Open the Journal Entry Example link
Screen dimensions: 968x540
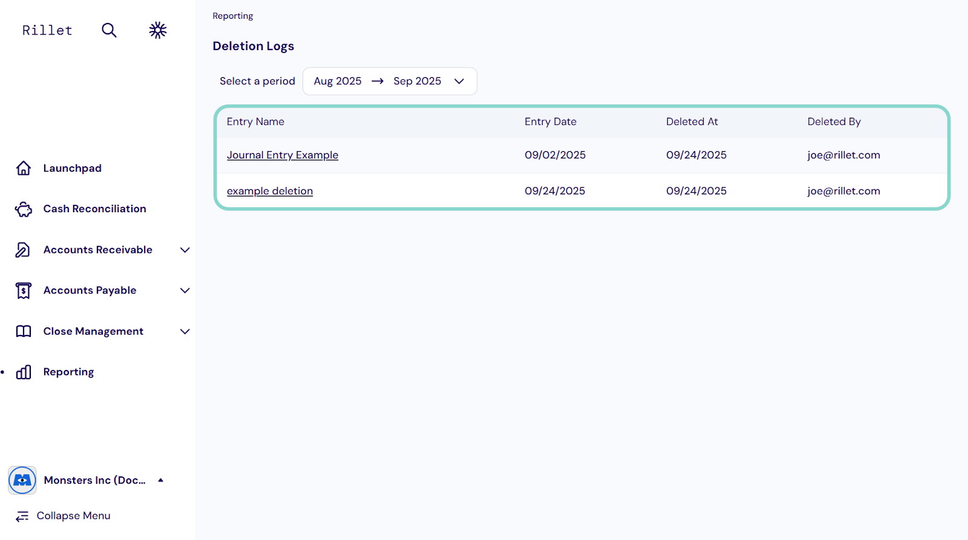(283, 155)
